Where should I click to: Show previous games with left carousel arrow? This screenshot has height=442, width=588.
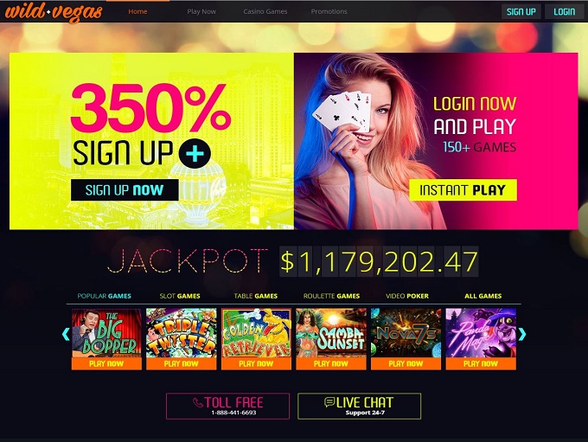pos(66,334)
